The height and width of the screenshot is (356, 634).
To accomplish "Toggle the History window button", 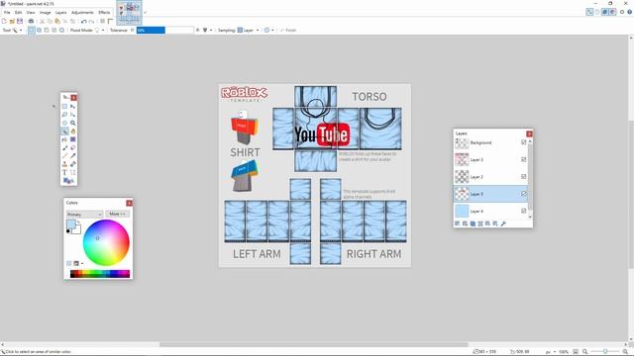I will click(597, 12).
